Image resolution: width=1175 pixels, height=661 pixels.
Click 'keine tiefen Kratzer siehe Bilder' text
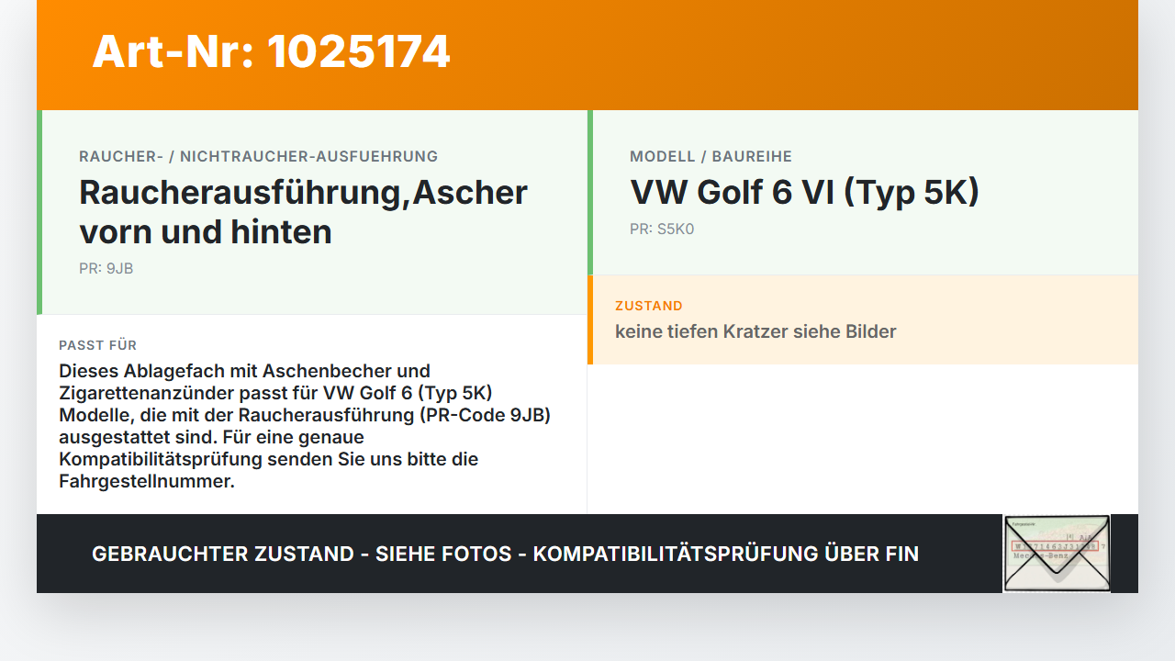coord(755,331)
